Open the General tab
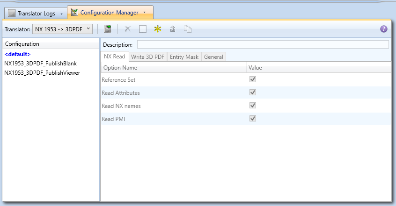This screenshot has width=396, height=206. [213, 57]
